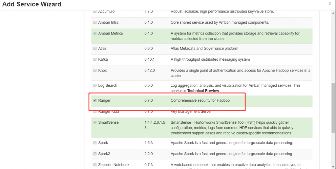Click the bold 'Technical Preview' text
This screenshot has height=169, width=336.
click(x=203, y=91)
